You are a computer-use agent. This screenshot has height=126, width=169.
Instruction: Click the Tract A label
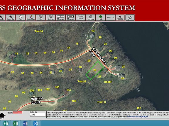pyautogui.click(x=39, y=31)
